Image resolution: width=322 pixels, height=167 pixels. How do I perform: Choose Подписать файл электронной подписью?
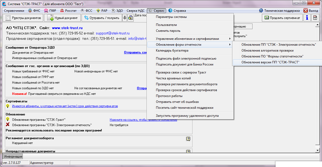(191, 59)
